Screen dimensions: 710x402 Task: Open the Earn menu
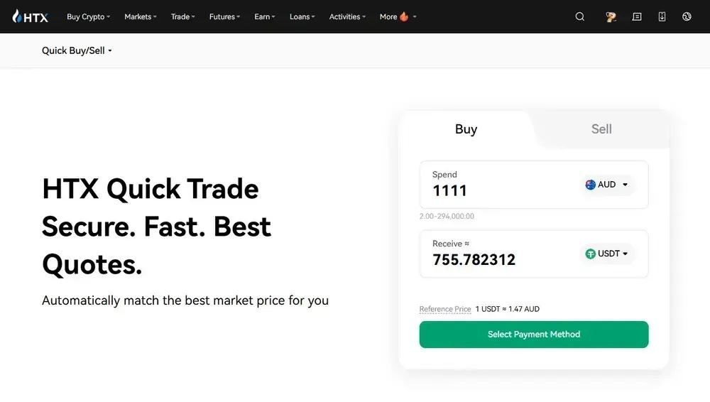tap(265, 16)
